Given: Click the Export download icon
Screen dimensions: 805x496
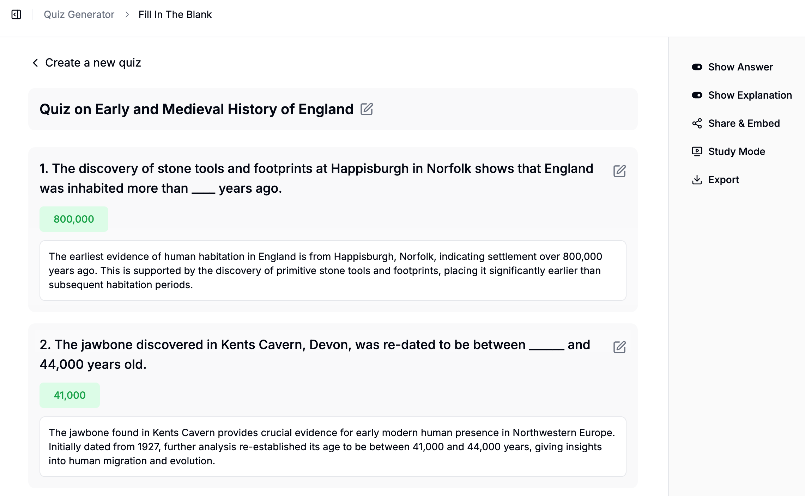Looking at the screenshot, I should click(x=697, y=180).
